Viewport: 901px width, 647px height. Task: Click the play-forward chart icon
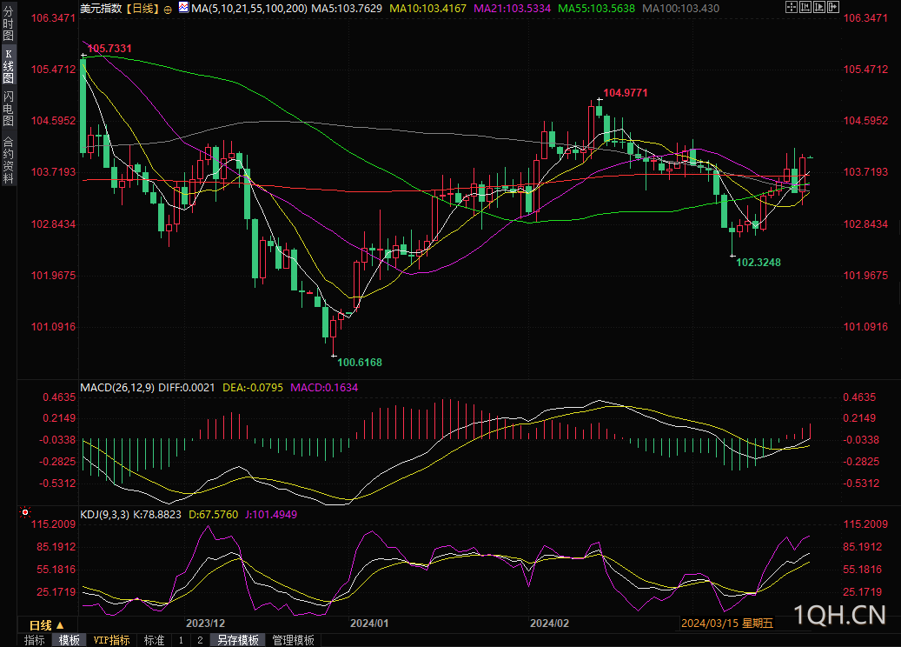819,7
